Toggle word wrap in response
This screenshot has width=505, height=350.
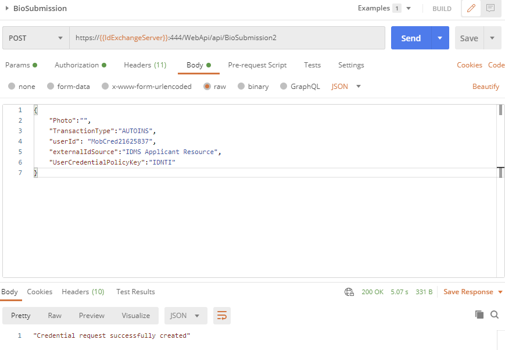click(x=222, y=316)
